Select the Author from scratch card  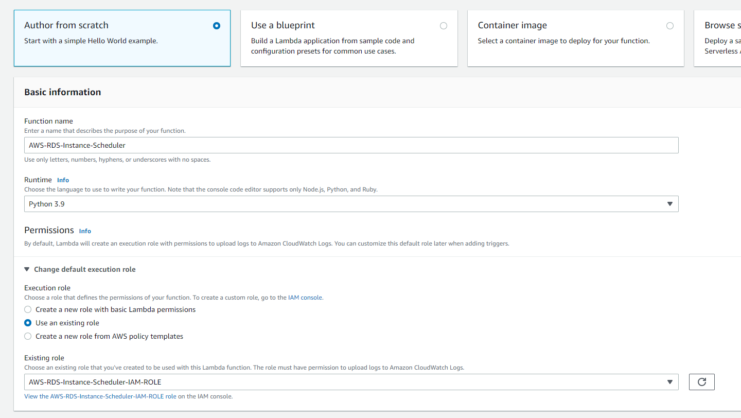pyautogui.click(x=122, y=38)
